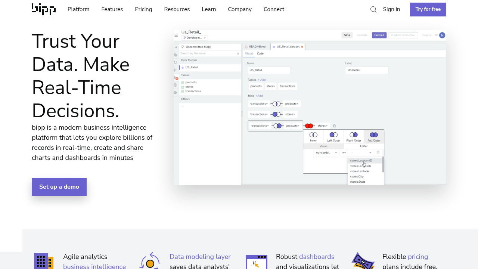Click the Set up a demo button

(x=59, y=186)
